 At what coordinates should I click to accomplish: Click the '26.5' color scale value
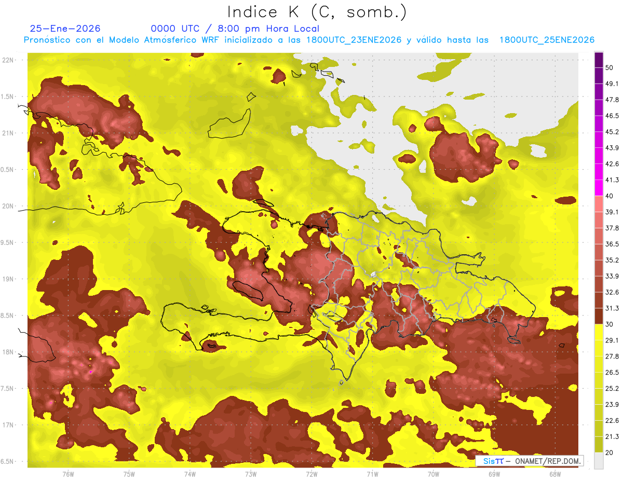pyautogui.click(x=612, y=373)
